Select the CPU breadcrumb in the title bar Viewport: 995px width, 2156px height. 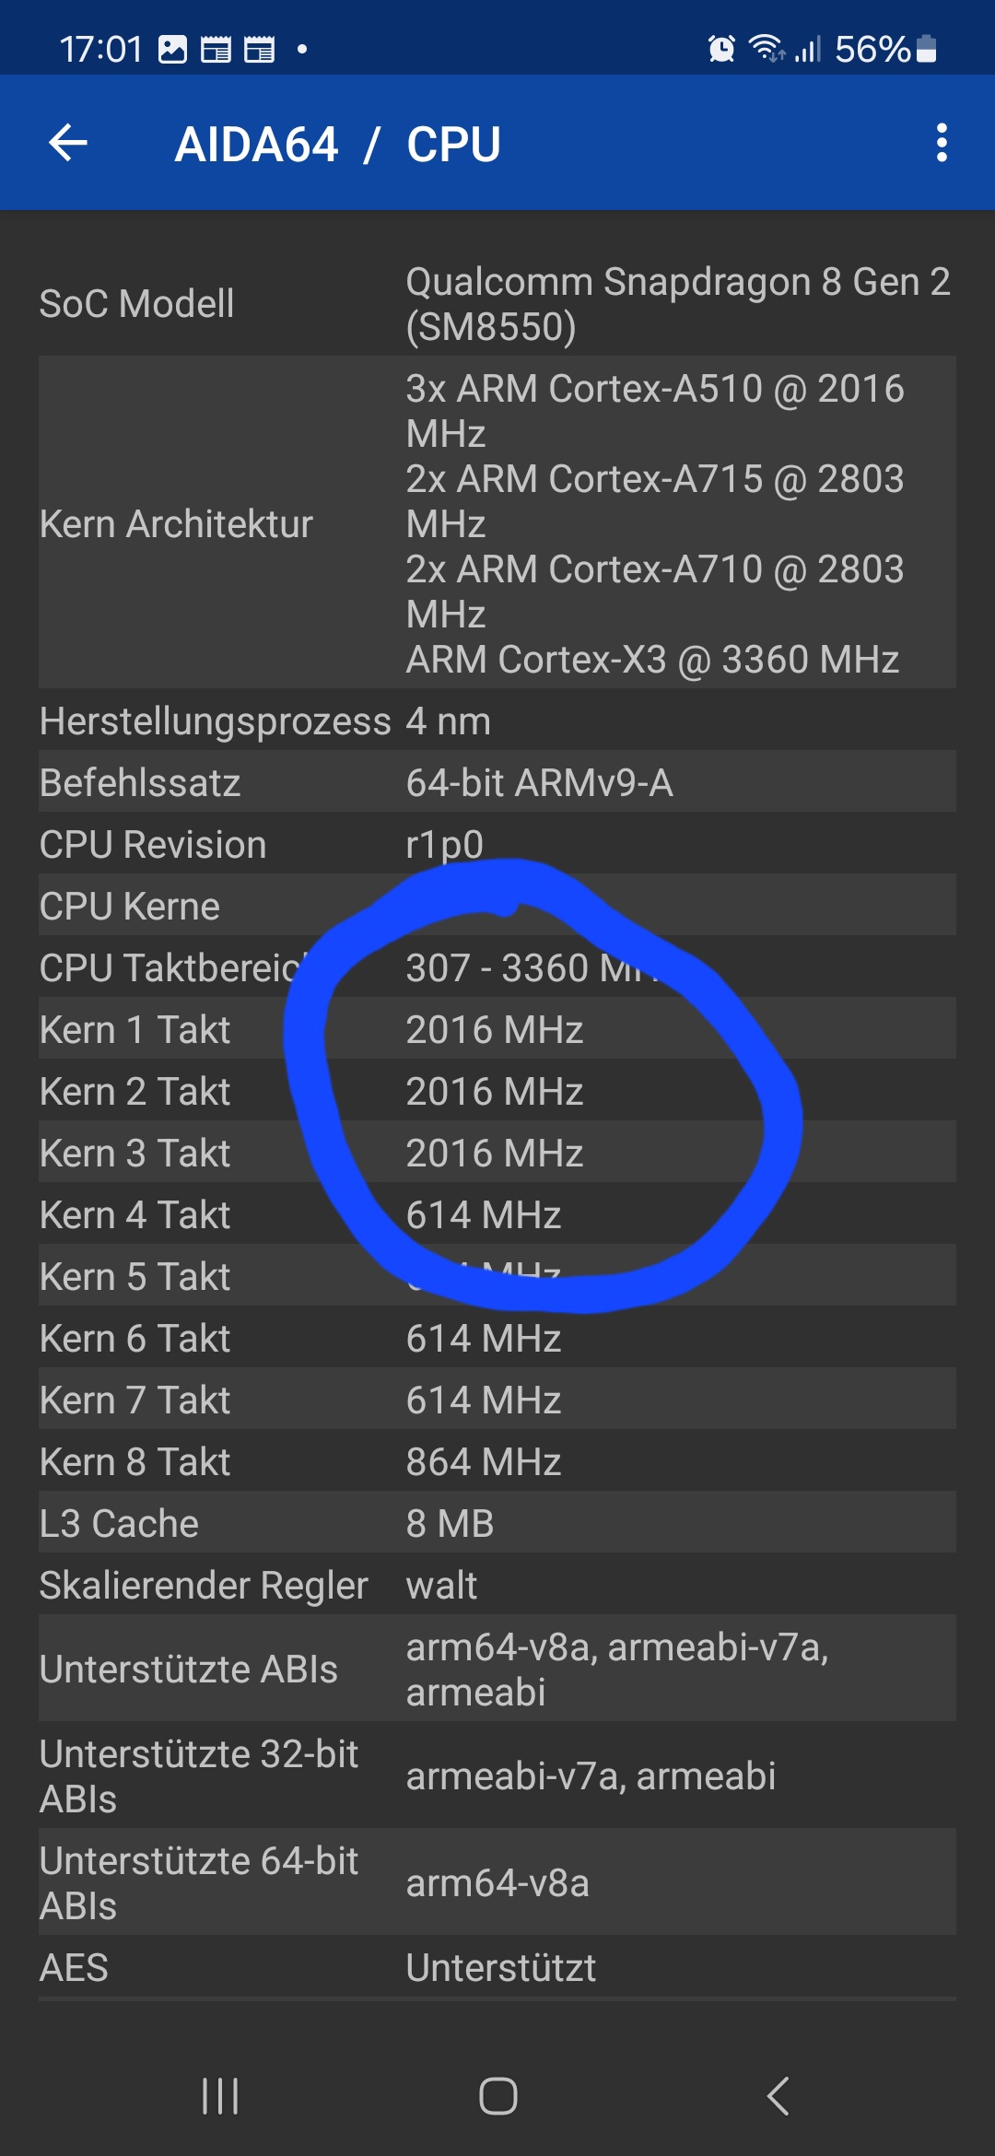[453, 144]
